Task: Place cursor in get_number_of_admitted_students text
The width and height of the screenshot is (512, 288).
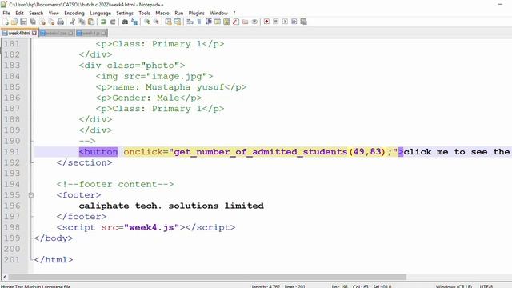Action: [261, 152]
